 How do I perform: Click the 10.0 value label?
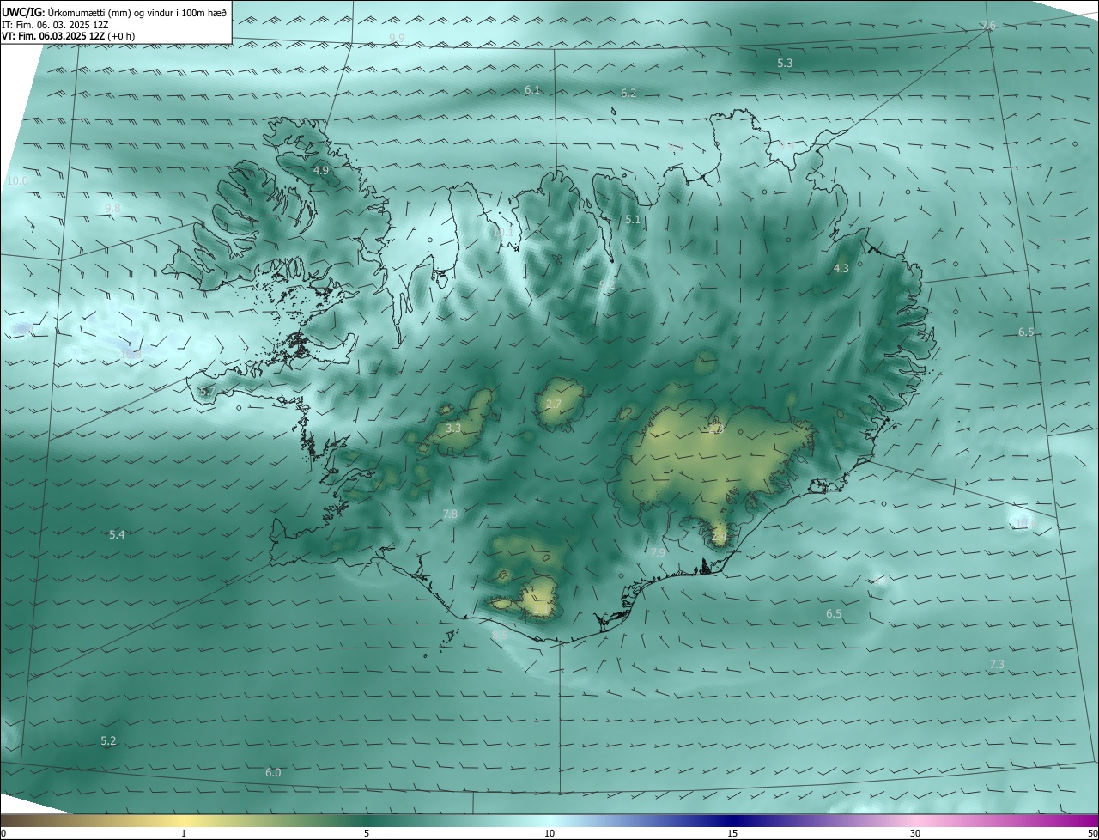pos(17,181)
